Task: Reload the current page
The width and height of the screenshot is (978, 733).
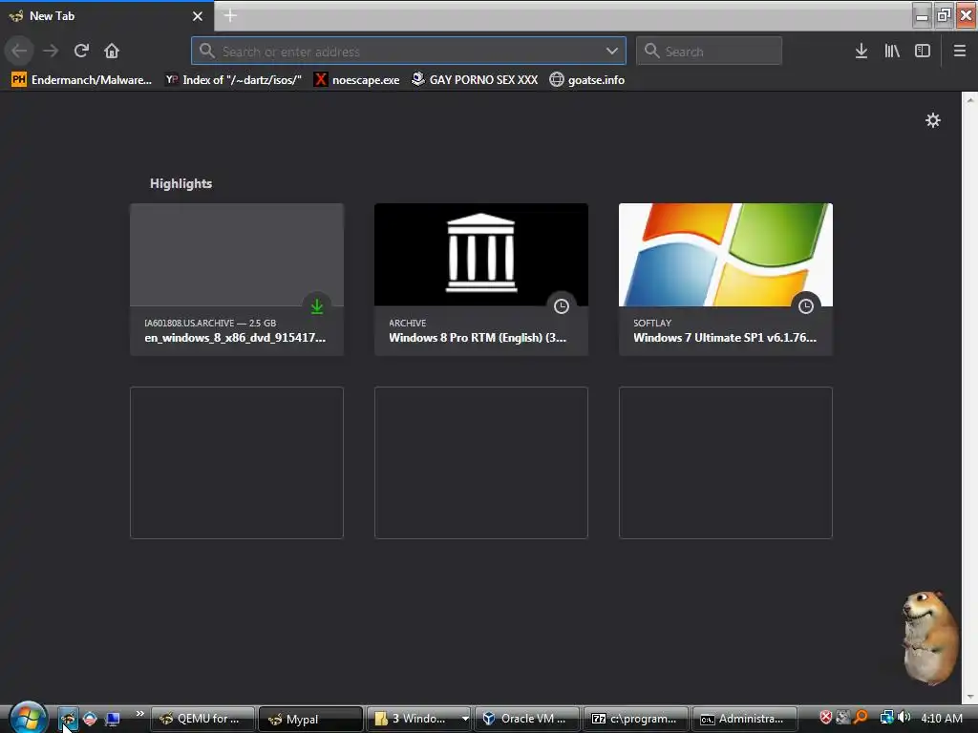Action: point(81,51)
